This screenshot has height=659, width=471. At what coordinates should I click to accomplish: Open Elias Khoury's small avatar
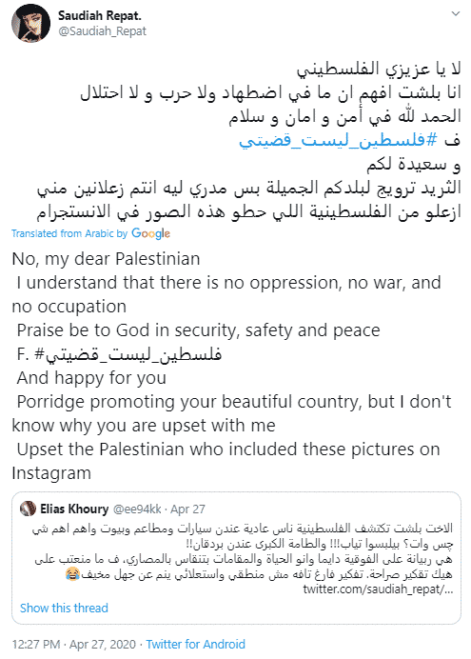pyautogui.click(x=29, y=509)
